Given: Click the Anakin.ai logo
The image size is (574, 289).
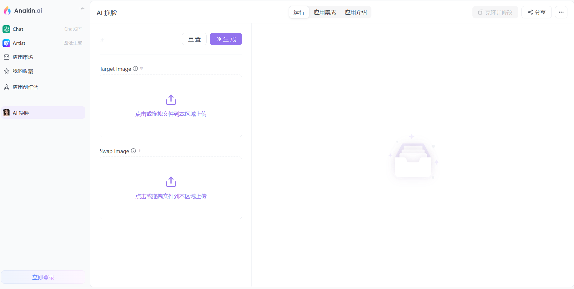Looking at the screenshot, I should pos(23,11).
